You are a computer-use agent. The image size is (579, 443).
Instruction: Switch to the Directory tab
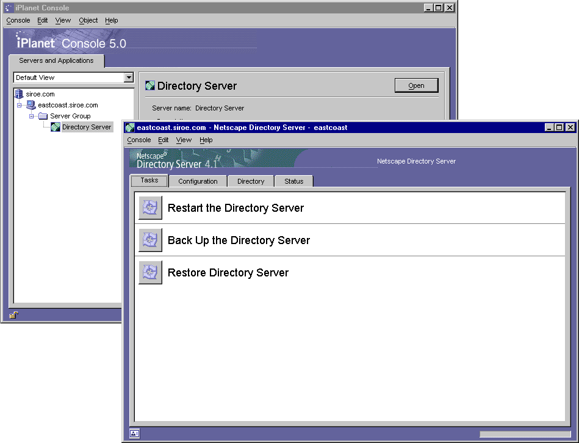251,181
